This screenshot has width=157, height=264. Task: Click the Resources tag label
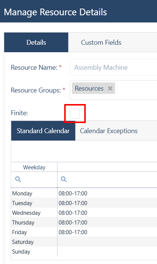click(x=89, y=88)
